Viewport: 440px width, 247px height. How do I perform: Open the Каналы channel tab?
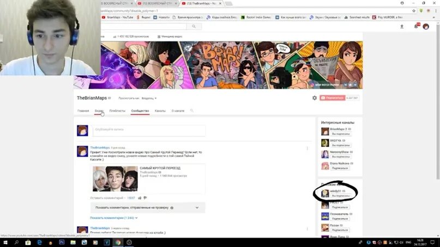pos(160,111)
